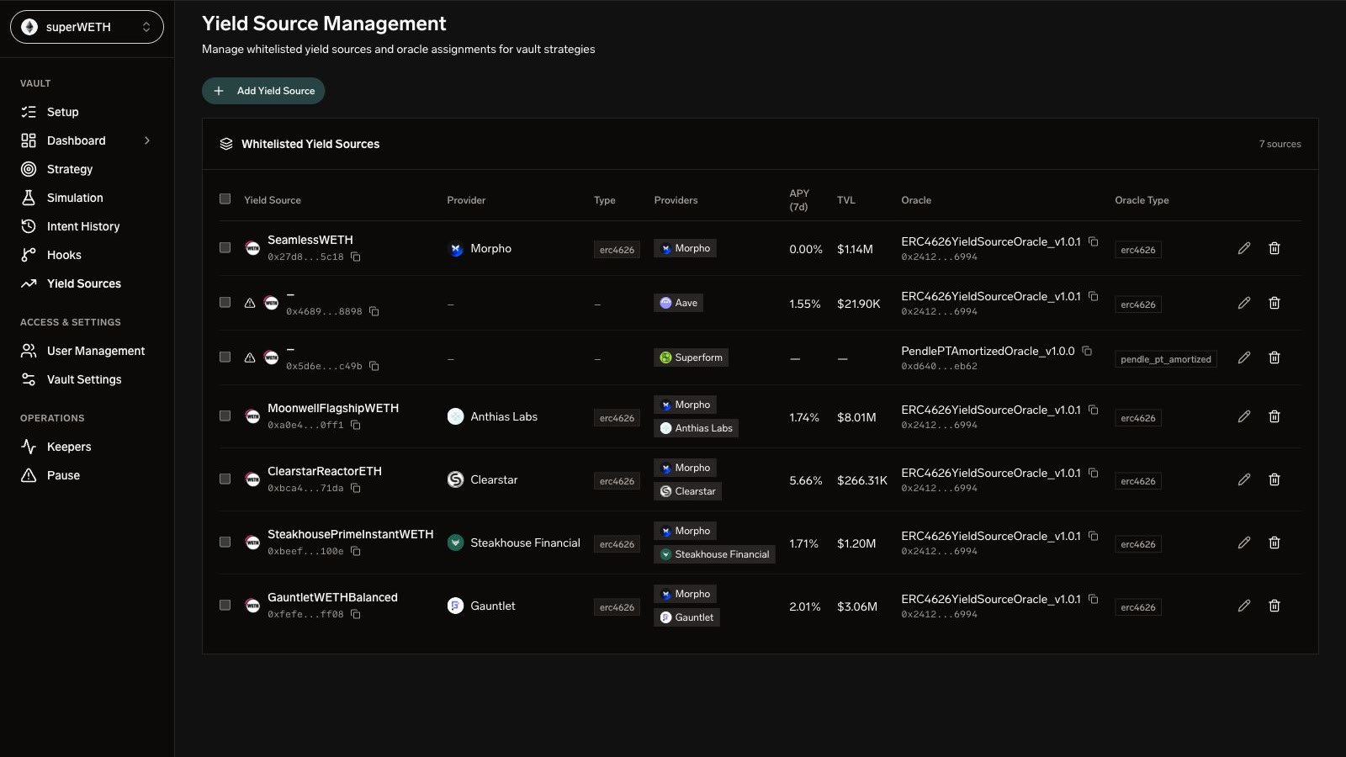Copy SteakhousePrimeInstantWETH address 0xbeef...100e
This screenshot has height=757, width=1346.
(x=356, y=551)
